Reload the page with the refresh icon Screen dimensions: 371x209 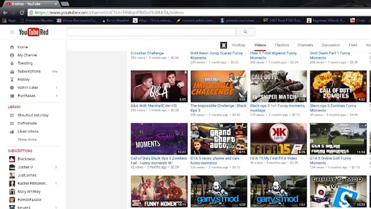[22, 12]
